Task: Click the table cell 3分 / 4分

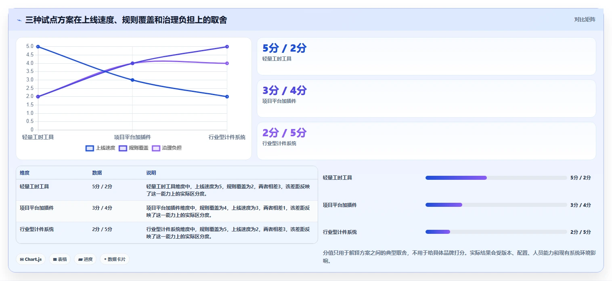Action: [x=102, y=208]
